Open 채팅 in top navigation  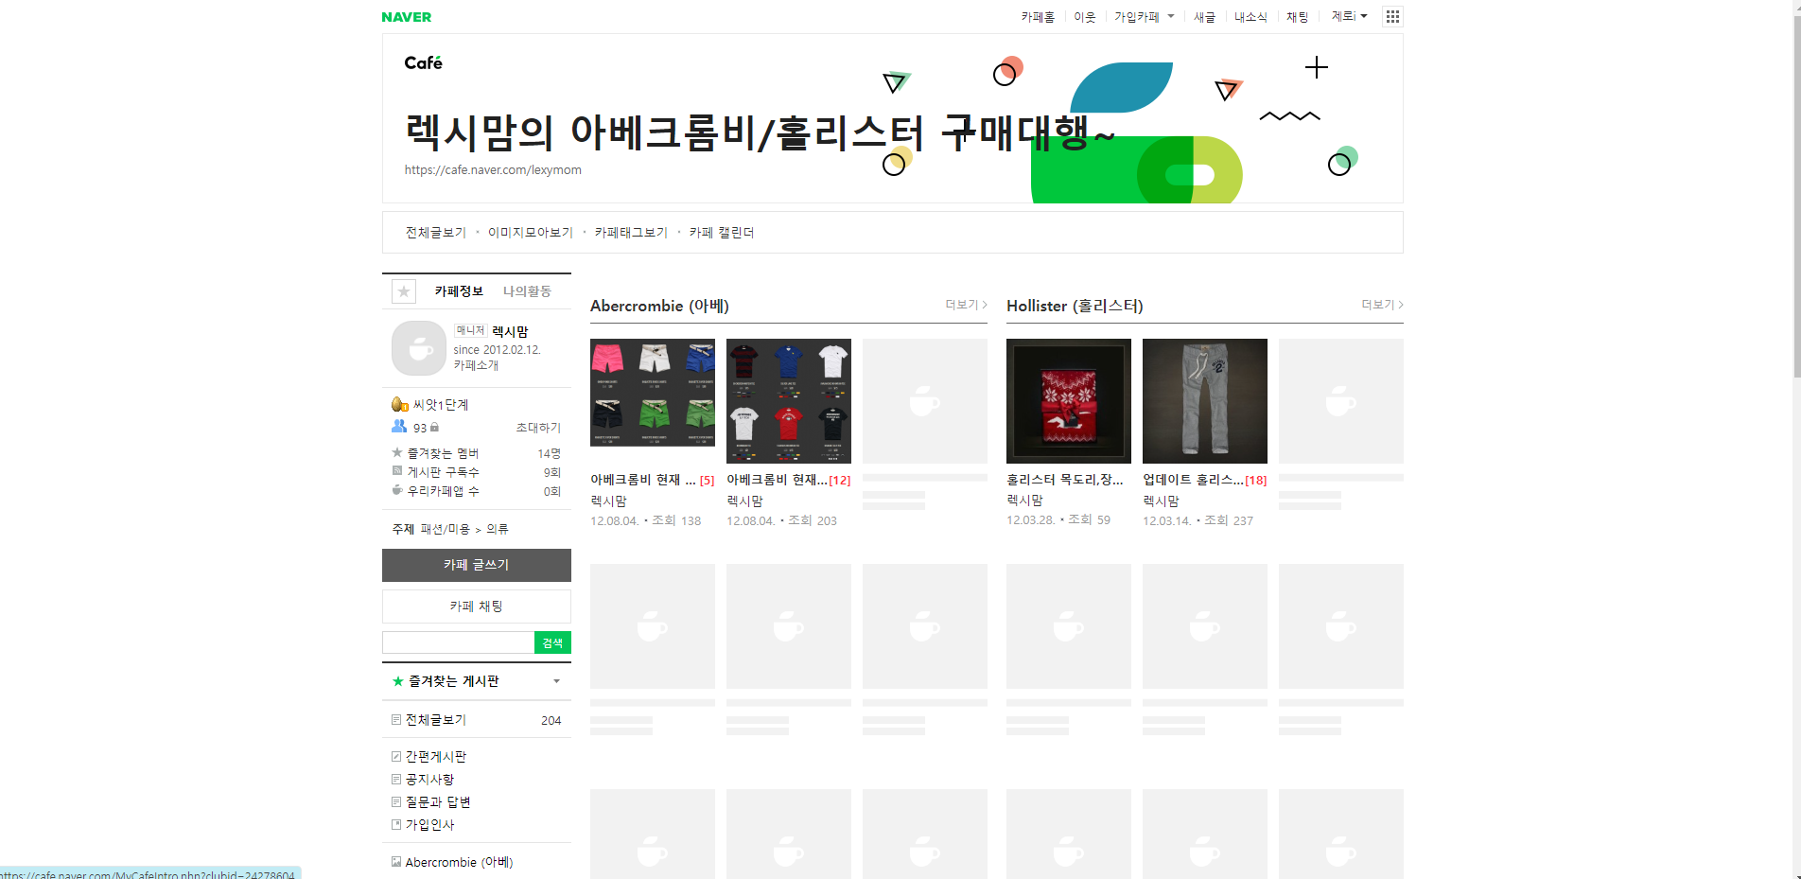click(x=1298, y=17)
